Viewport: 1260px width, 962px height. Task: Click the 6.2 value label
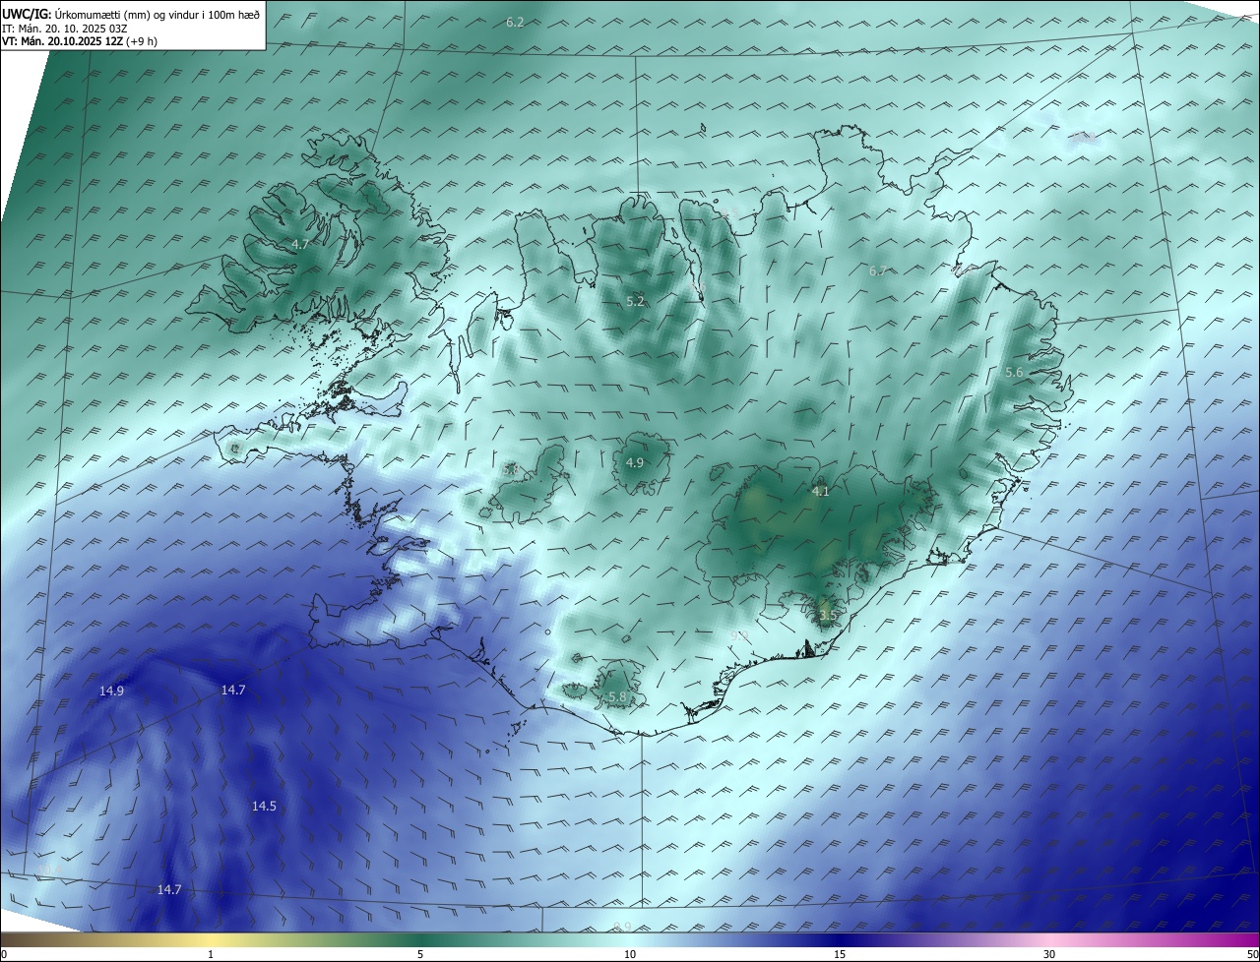(x=515, y=22)
